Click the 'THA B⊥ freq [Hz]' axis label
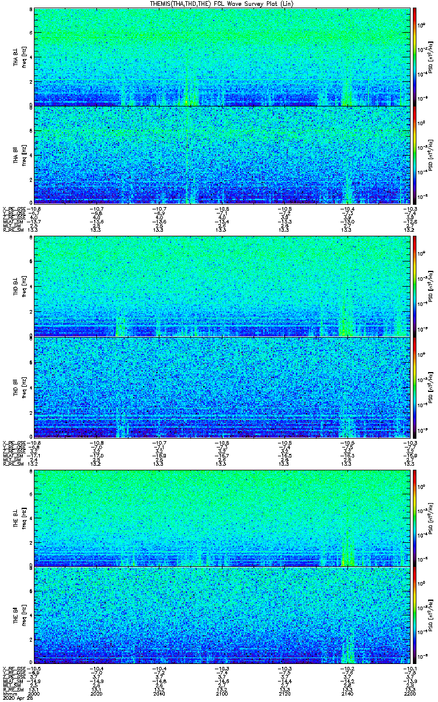 (20, 57)
